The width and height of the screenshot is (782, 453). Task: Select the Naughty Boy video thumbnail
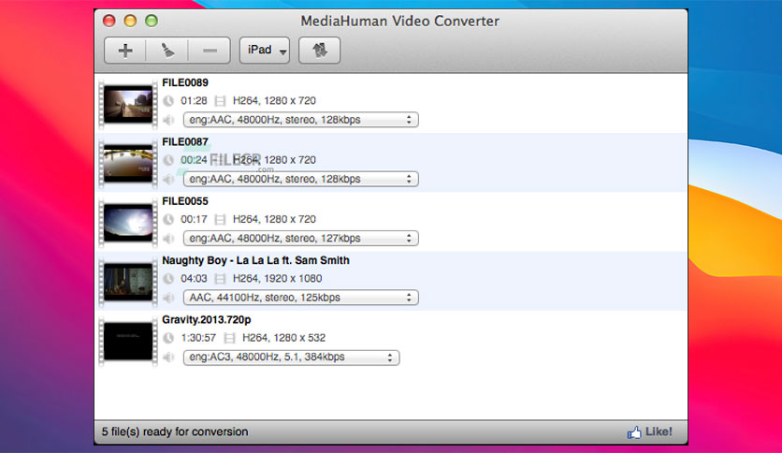[128, 282]
